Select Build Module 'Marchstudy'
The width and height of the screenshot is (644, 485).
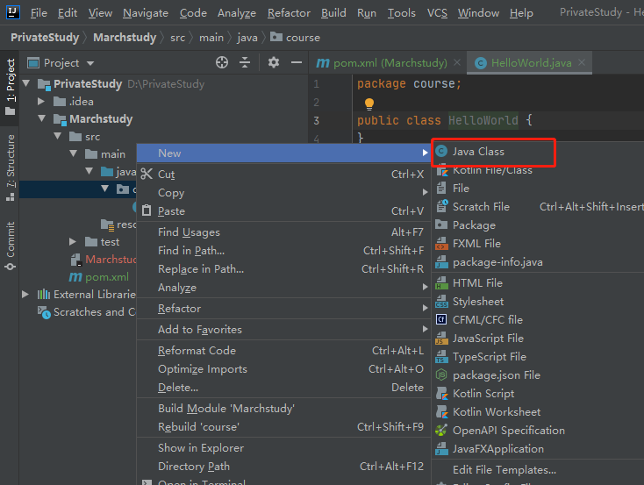(283, 408)
